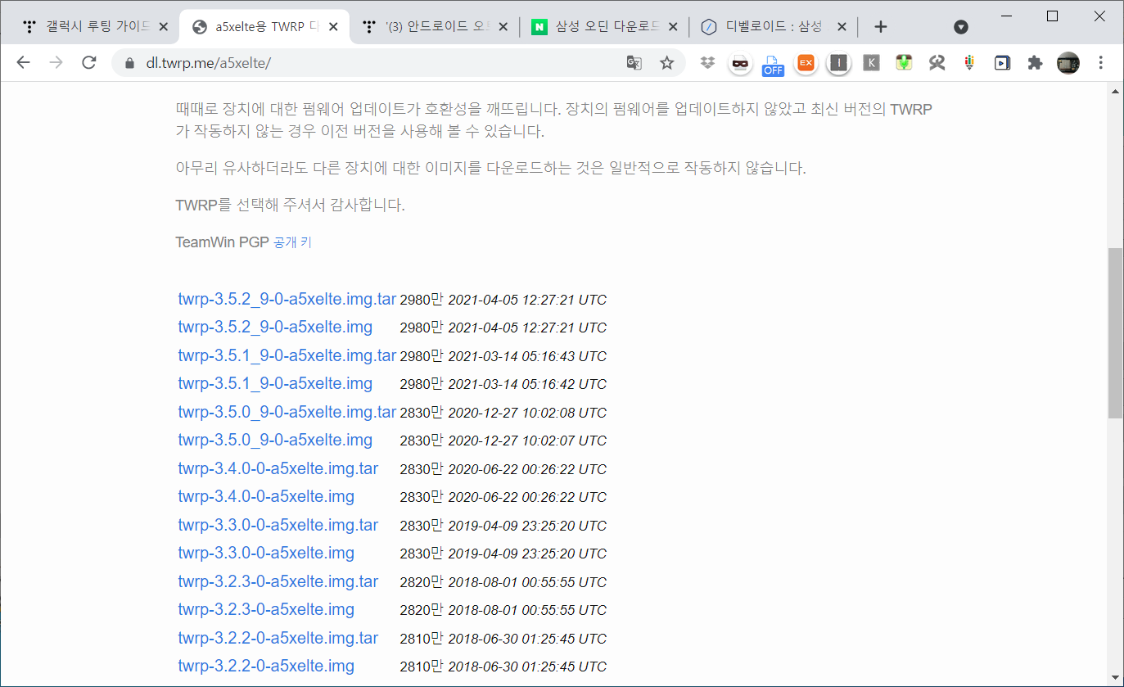The image size is (1124, 687).
Task: Select the a5xelte용 TWRP tab
Action: point(264,27)
